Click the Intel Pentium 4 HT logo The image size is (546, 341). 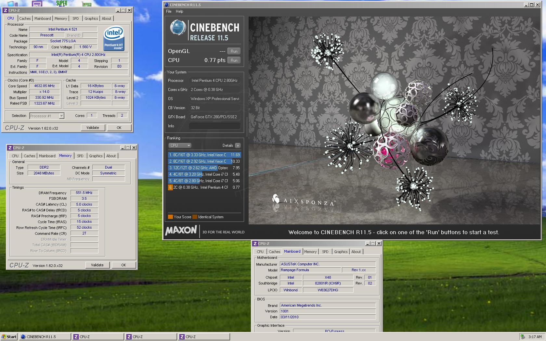point(113,38)
